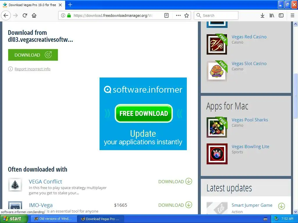Image resolution: width=298 pixels, height=223 pixels.
Task: Click Smart Jumper Game download arrow
Action: click(281, 206)
